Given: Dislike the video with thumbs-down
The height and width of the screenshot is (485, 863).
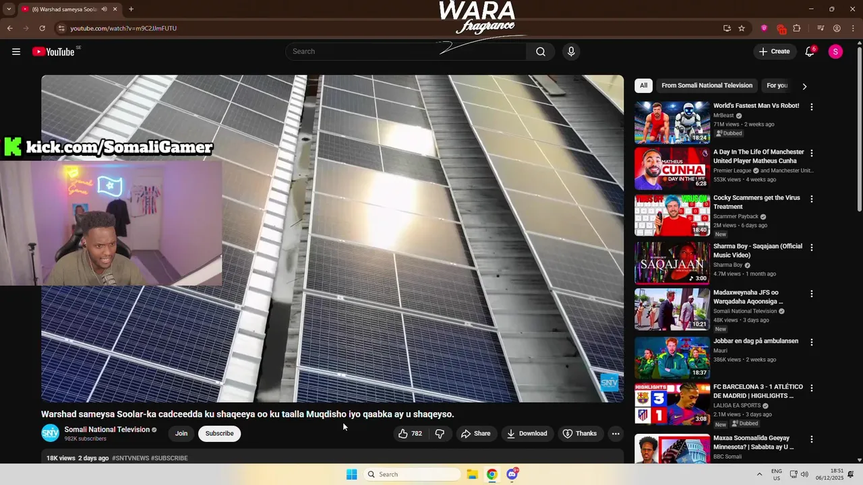Looking at the screenshot, I should click(440, 433).
